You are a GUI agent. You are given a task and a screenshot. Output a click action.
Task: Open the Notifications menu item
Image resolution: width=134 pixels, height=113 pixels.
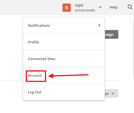pyautogui.click(x=64, y=25)
